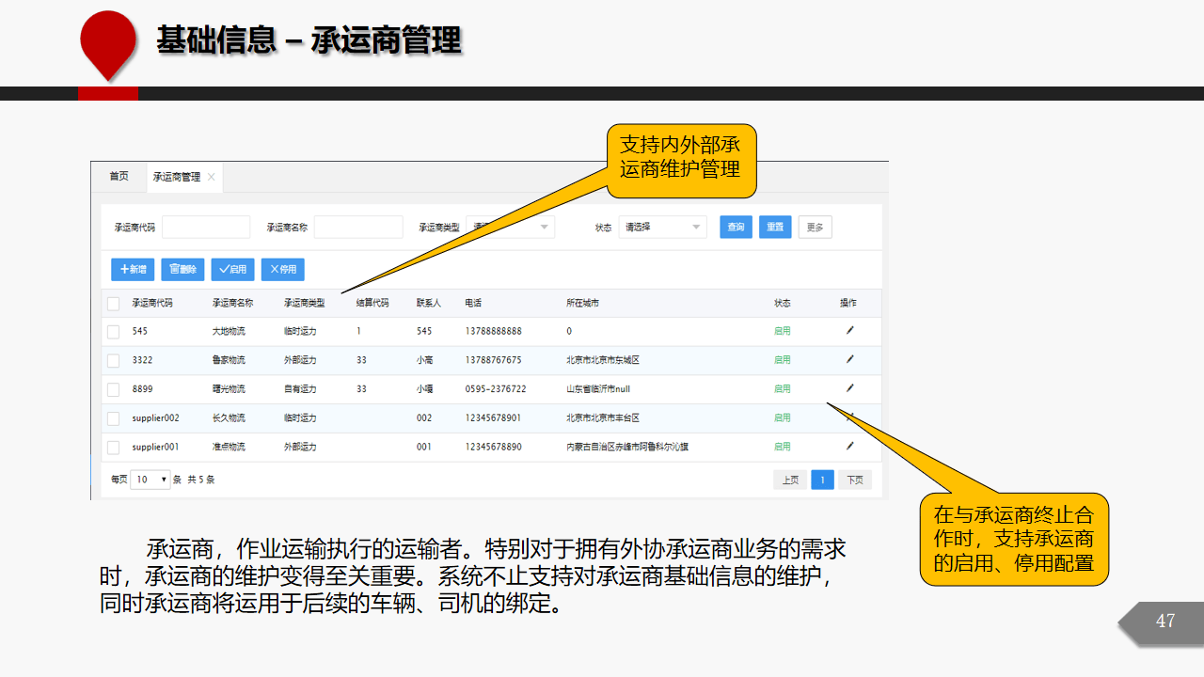Image resolution: width=1204 pixels, height=677 pixels.
Task: Click city cell 北京市北京市东城区
Action: pyautogui.click(x=603, y=360)
